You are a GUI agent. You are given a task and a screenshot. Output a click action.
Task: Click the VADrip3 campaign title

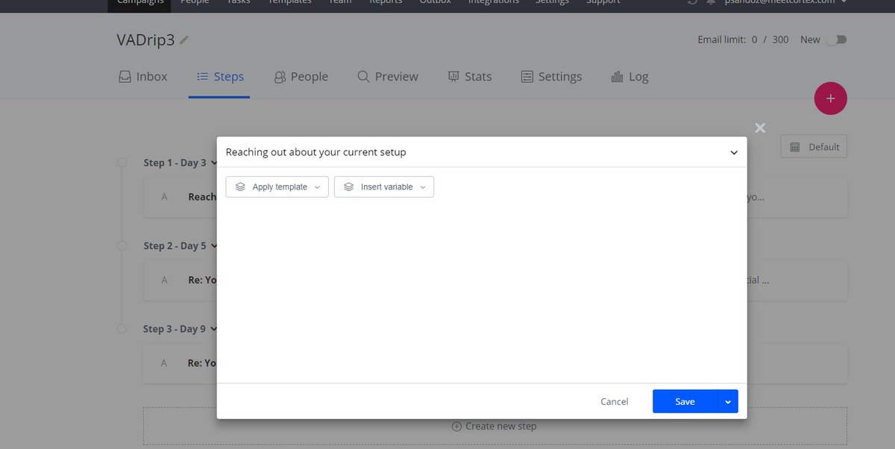coord(145,40)
